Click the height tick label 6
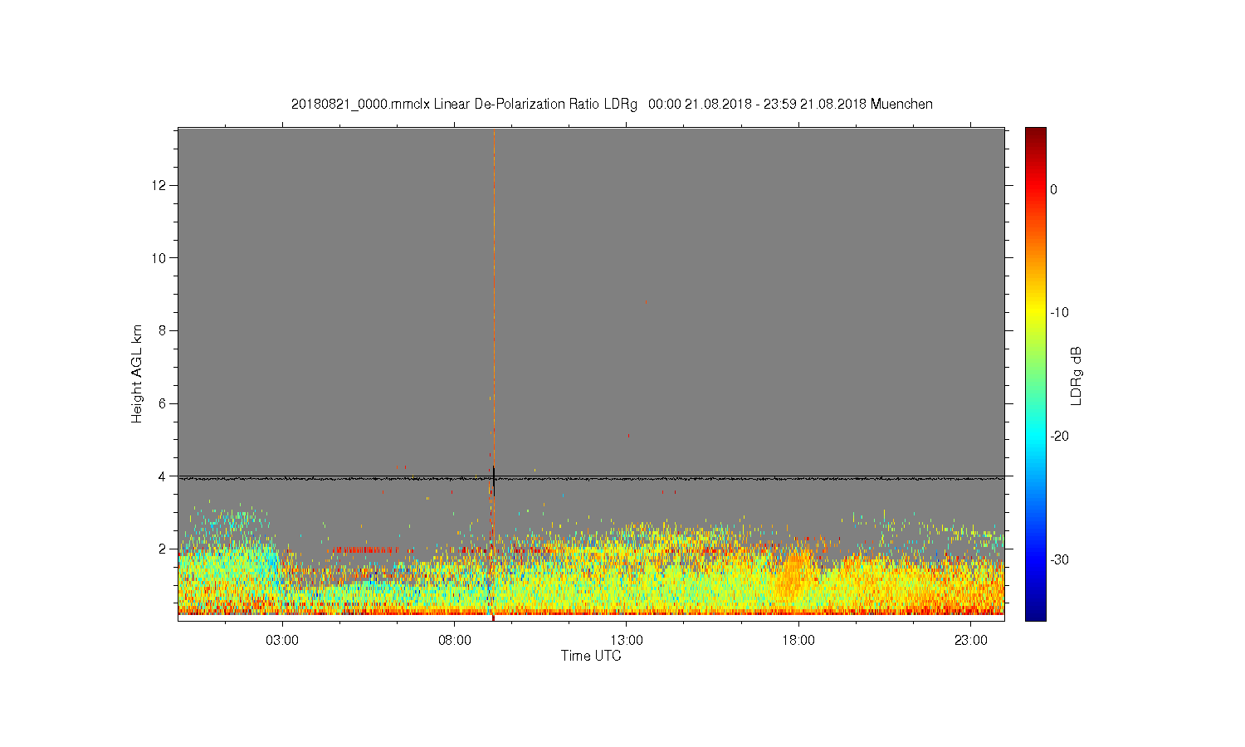 coord(162,403)
